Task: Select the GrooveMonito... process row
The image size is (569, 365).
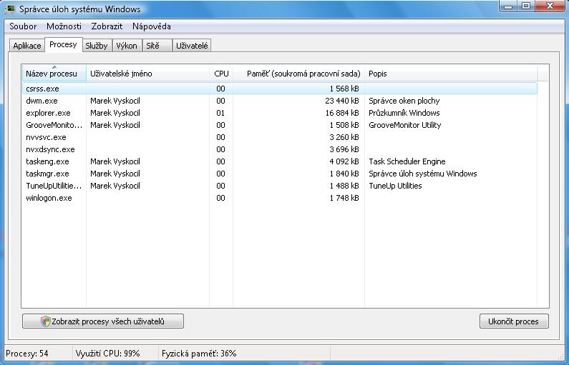Action: 280,125
